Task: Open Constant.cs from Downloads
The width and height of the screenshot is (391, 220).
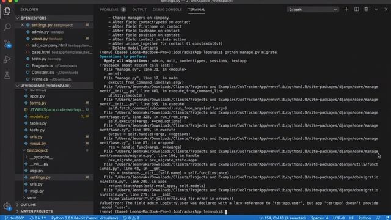Action: tap(54, 72)
